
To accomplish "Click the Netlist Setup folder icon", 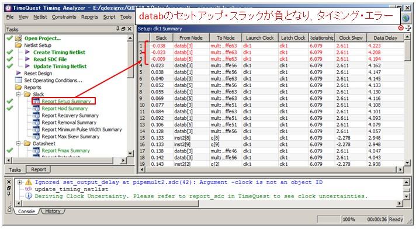I will 19,45.
